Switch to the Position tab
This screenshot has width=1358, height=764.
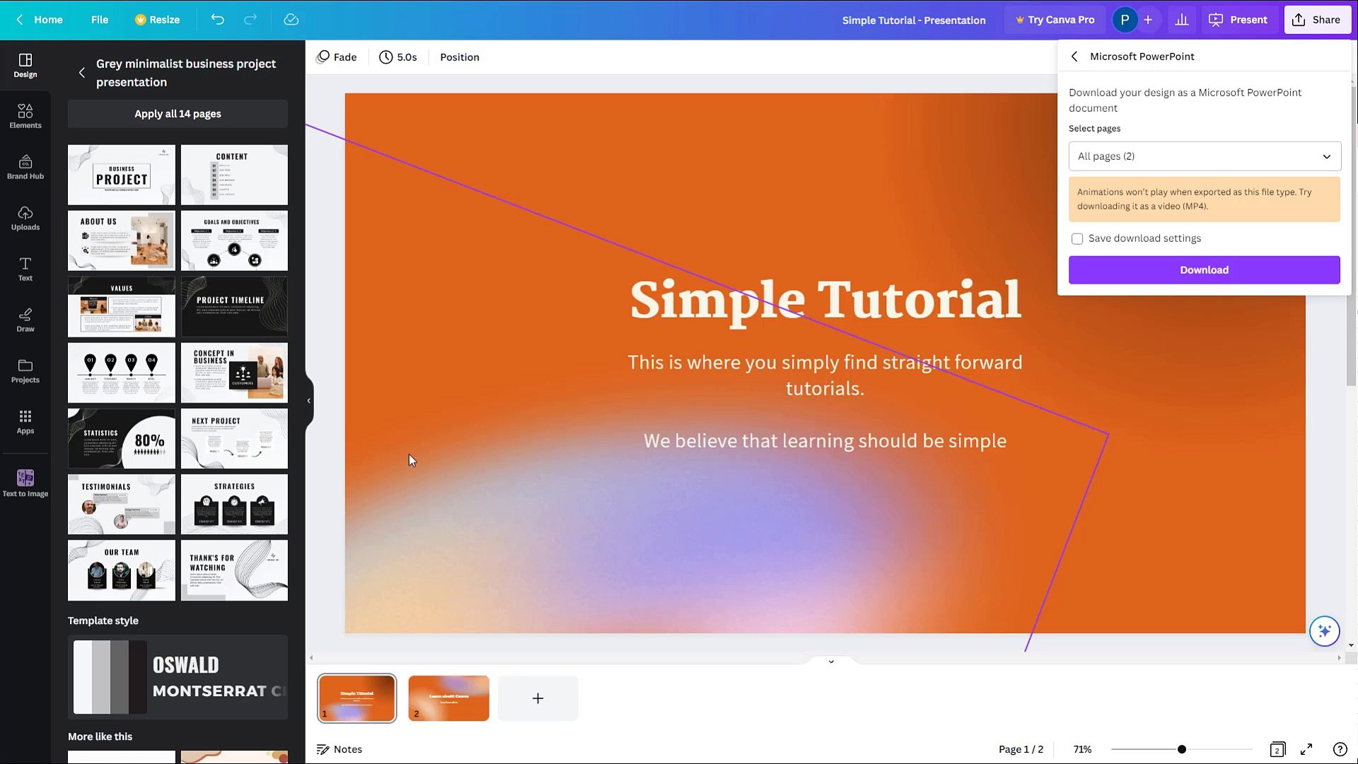(459, 57)
